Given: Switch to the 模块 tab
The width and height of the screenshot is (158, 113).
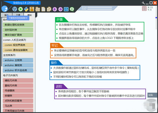Looking at the screenshot, I should [30, 15].
